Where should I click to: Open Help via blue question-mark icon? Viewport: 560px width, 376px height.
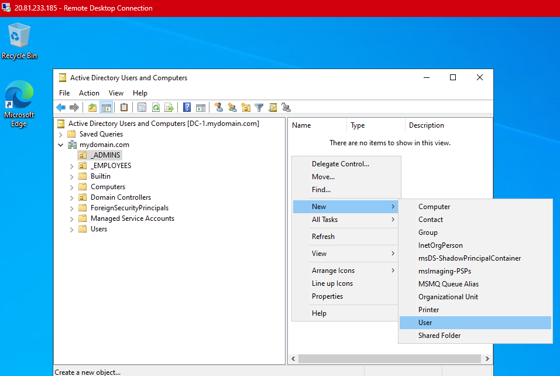(x=187, y=107)
